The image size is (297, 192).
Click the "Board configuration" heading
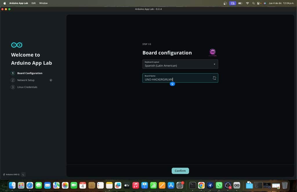167,53
